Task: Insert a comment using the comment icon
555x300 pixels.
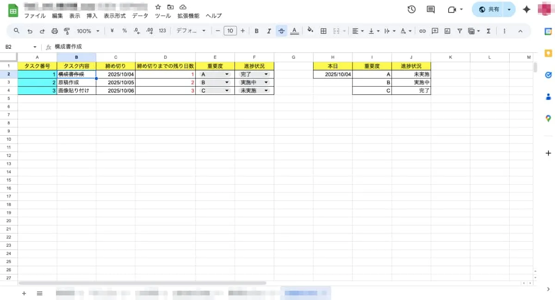Action: point(434,31)
